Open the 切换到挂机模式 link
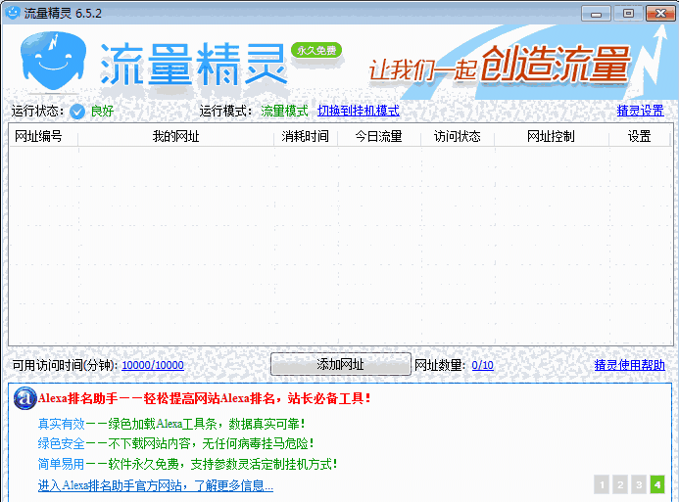679x502 pixels. (x=358, y=112)
